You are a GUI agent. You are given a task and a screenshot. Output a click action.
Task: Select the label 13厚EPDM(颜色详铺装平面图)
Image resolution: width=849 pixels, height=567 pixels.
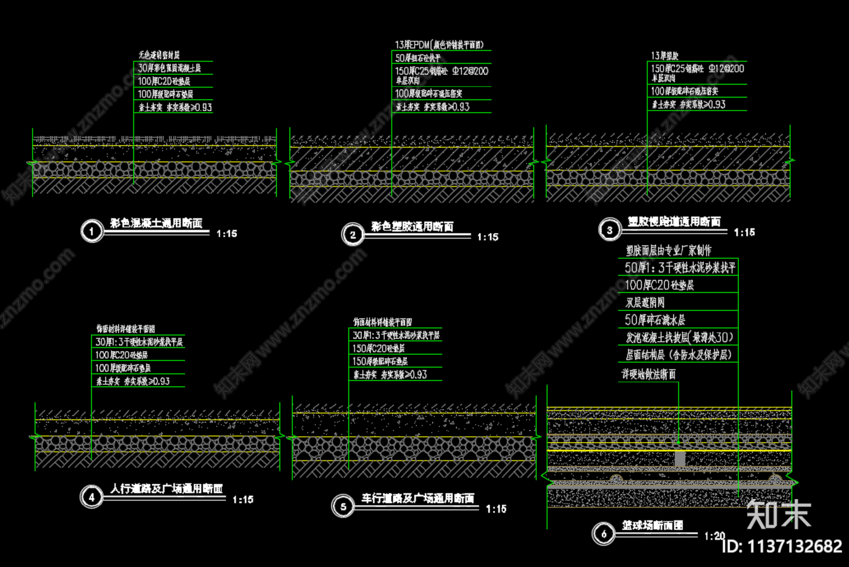tap(439, 45)
